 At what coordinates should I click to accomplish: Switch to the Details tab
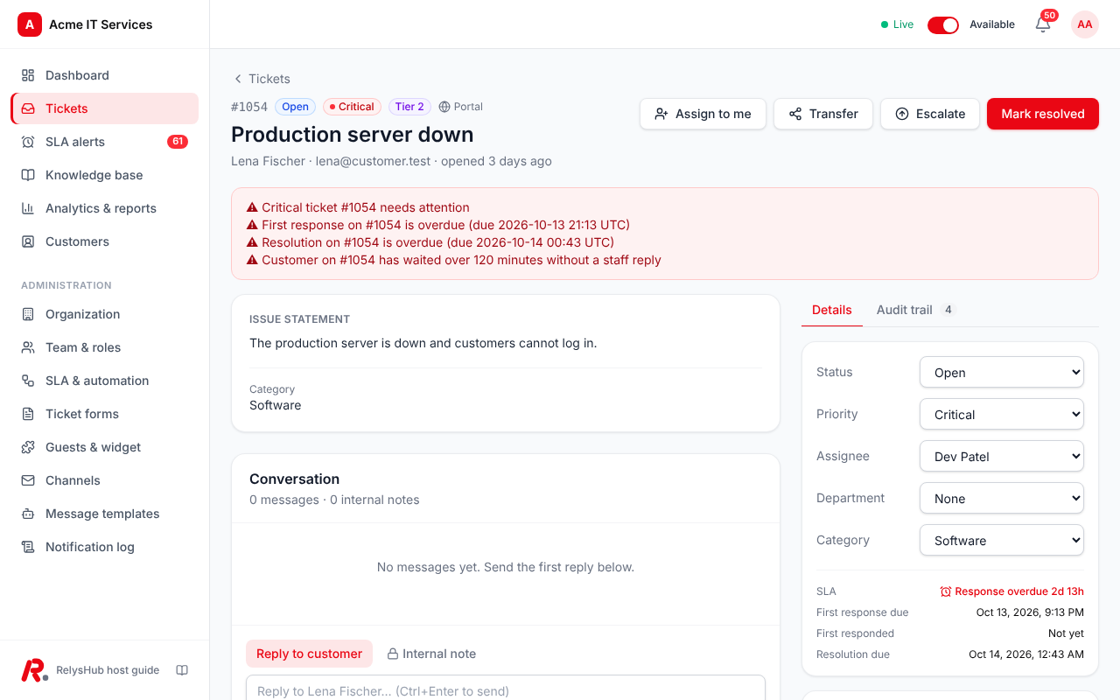tap(832, 310)
